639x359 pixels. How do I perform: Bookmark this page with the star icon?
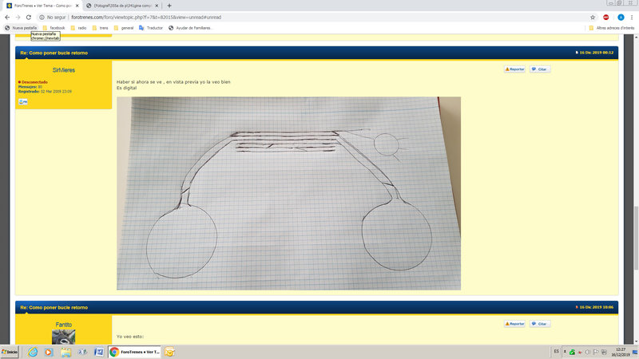(x=593, y=17)
